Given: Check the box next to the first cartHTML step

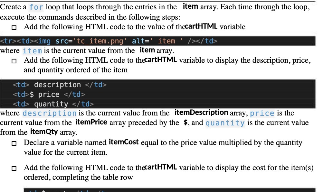Looking at the screenshot, I should pos(14,28).
